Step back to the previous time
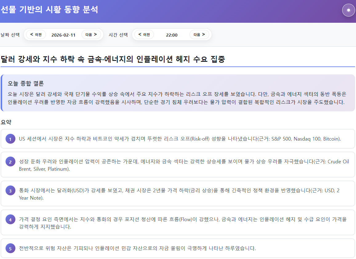This screenshot has width=356, height=259. (144, 34)
